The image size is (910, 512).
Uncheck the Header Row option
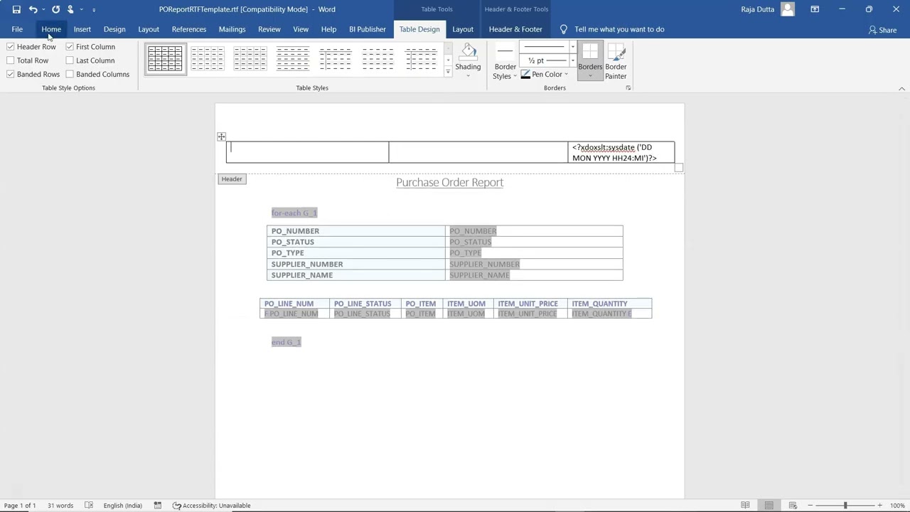click(x=31, y=47)
